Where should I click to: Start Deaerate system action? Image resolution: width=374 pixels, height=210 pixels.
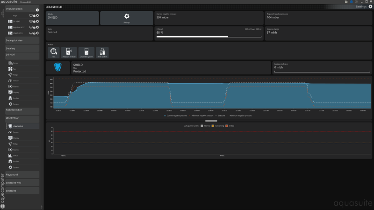click(x=86, y=52)
